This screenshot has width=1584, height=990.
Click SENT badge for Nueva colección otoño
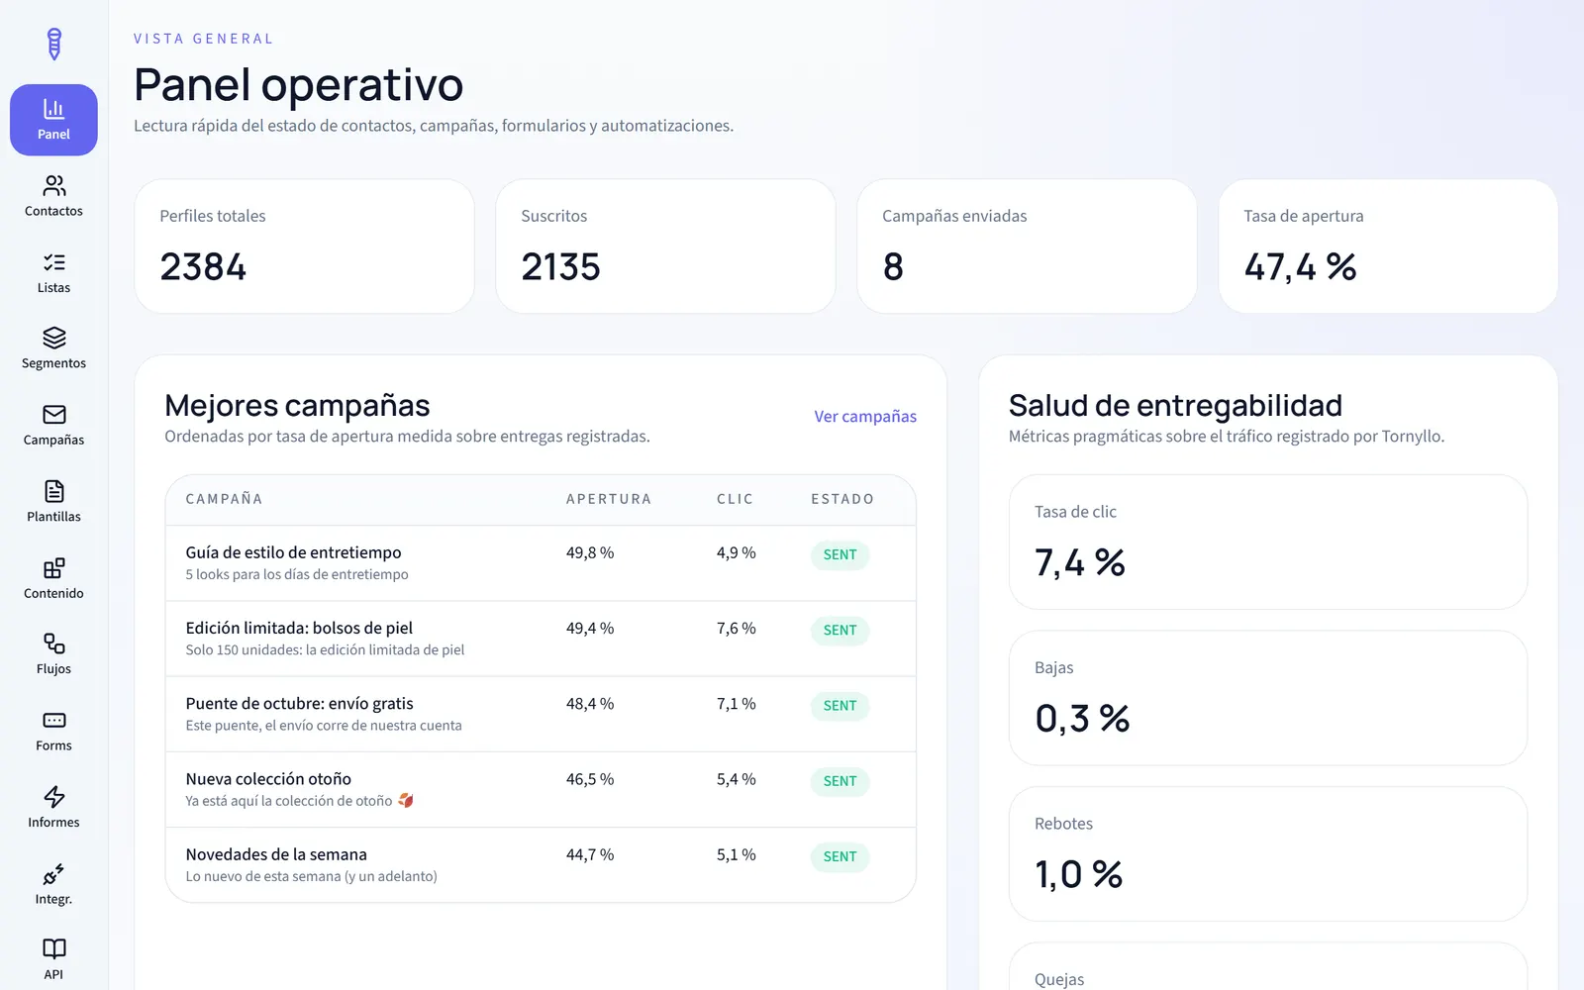(x=840, y=781)
